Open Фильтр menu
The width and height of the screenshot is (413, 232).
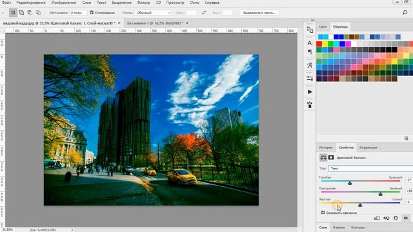point(143,3)
